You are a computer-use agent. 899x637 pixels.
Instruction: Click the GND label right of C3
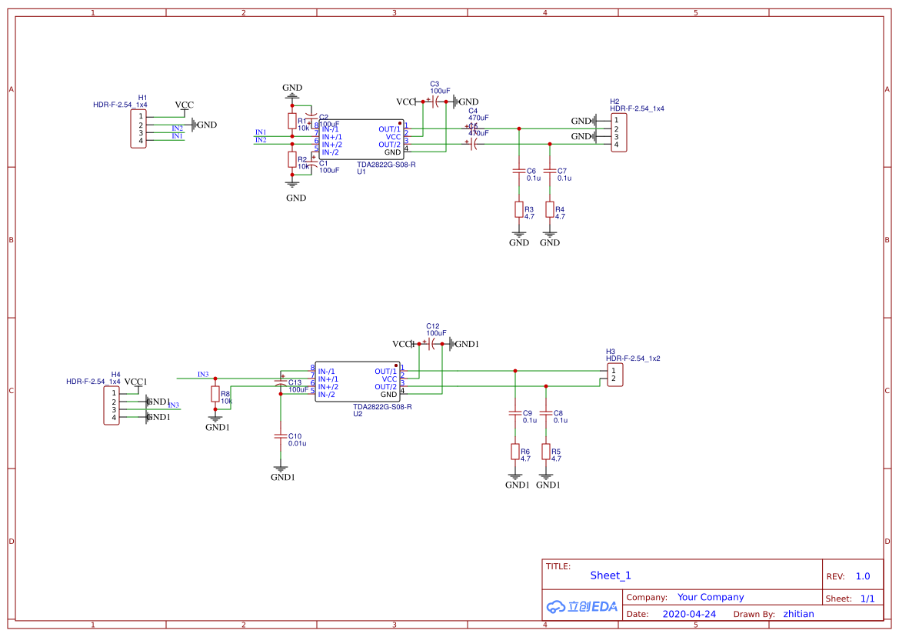coord(468,102)
